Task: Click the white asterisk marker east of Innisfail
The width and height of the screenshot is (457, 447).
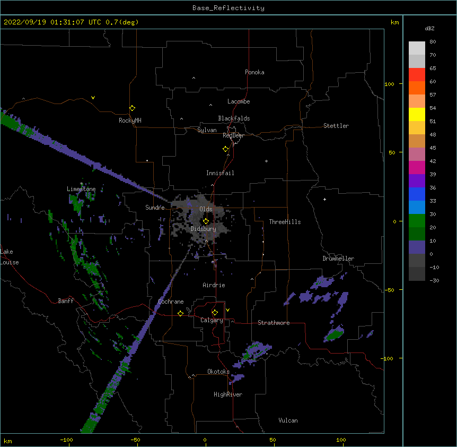Action: [266, 161]
